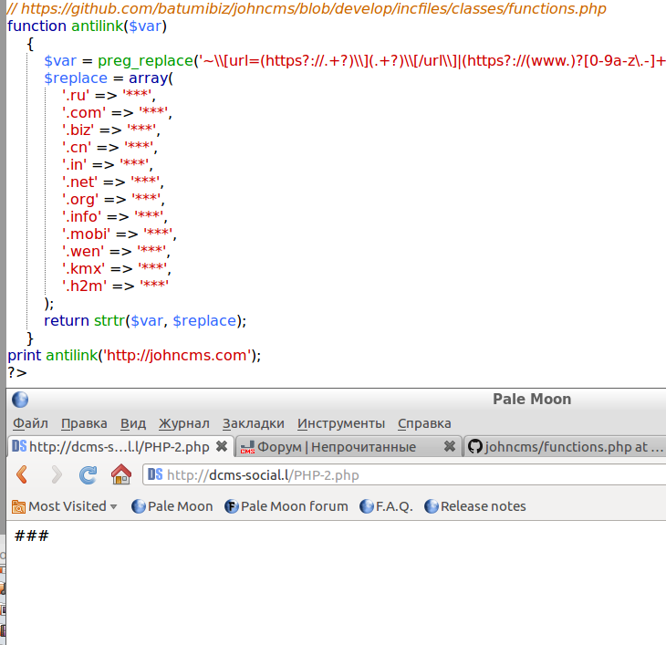The image size is (666, 645).
Task: Close the PHP-2.php tab
Action: tap(222, 447)
